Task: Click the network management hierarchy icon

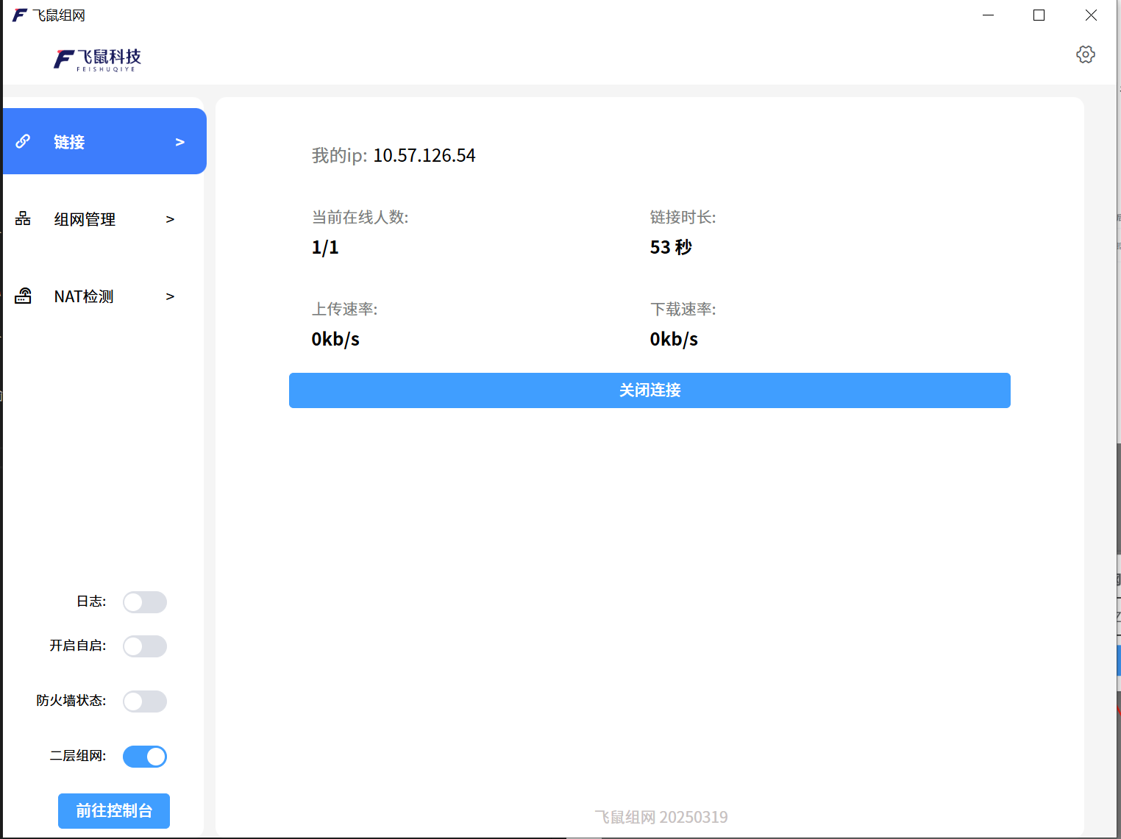Action: click(23, 218)
